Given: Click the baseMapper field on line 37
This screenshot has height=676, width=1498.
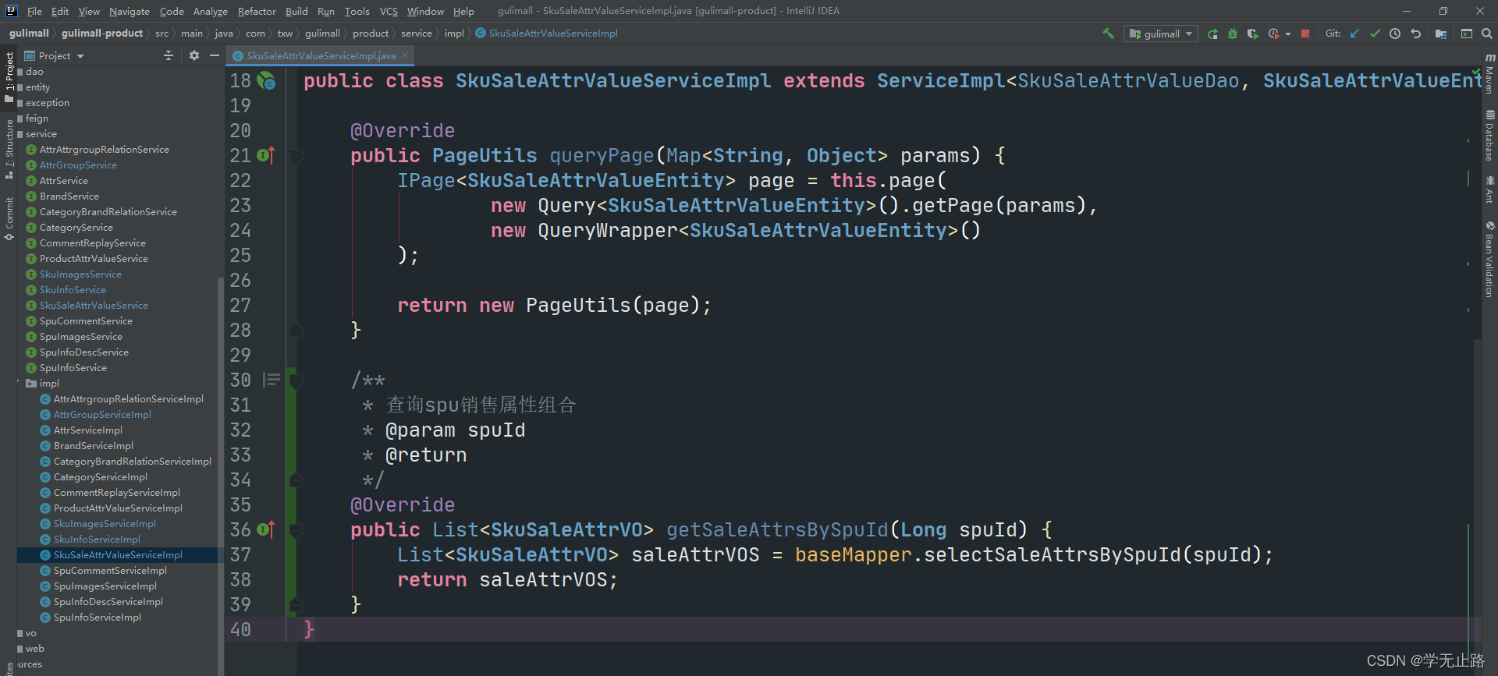Looking at the screenshot, I should click(x=853, y=555).
